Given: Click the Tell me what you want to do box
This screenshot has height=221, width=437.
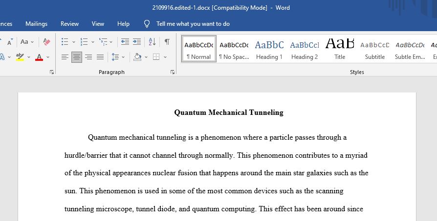Looking at the screenshot, I should coord(193,24).
